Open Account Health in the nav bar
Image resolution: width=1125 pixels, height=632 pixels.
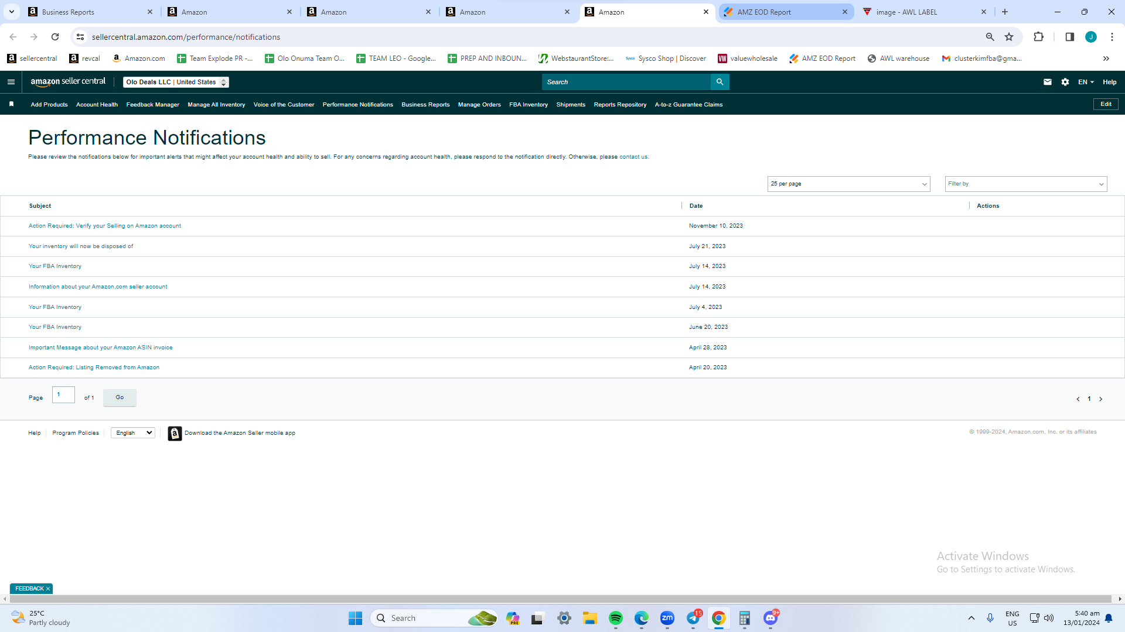click(97, 105)
